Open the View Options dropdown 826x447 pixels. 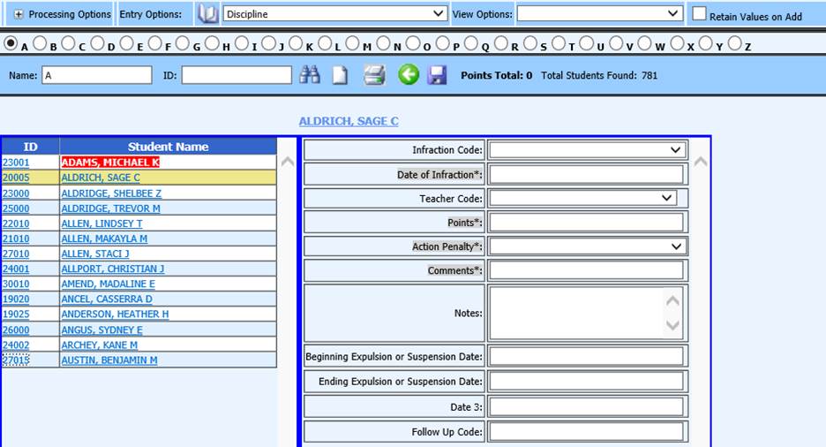(x=599, y=14)
